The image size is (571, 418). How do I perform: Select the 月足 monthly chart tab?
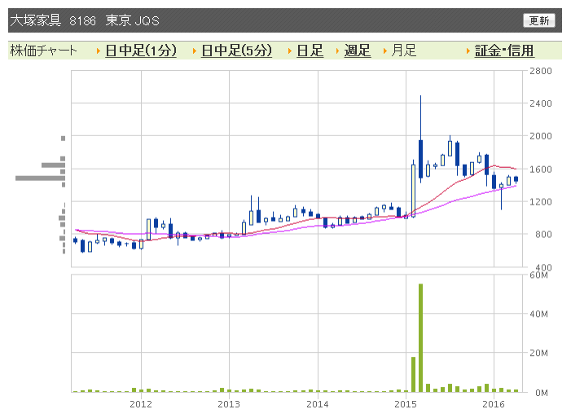(x=403, y=51)
